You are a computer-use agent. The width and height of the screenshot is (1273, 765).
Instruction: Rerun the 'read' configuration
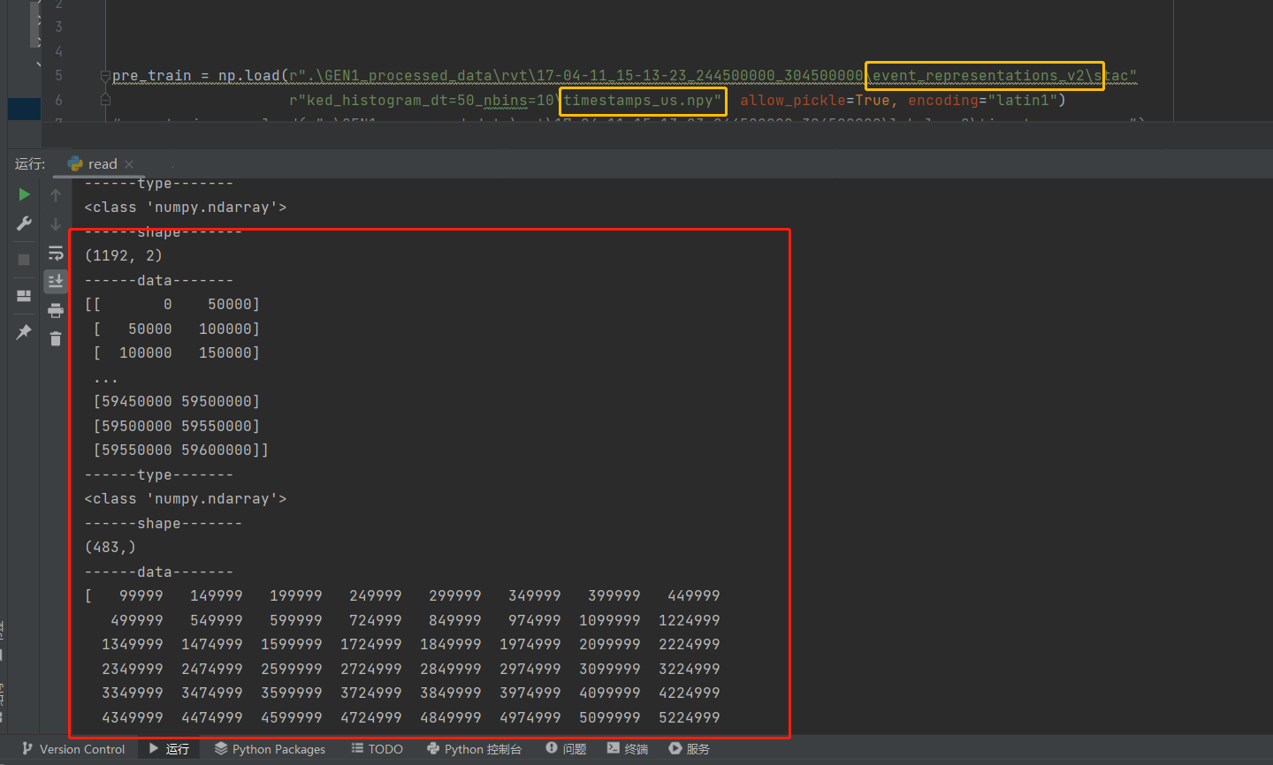[24, 194]
